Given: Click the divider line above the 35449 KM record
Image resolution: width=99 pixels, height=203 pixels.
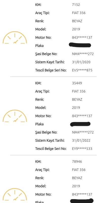Looking at the screenshot, I should [x=53, y=77].
